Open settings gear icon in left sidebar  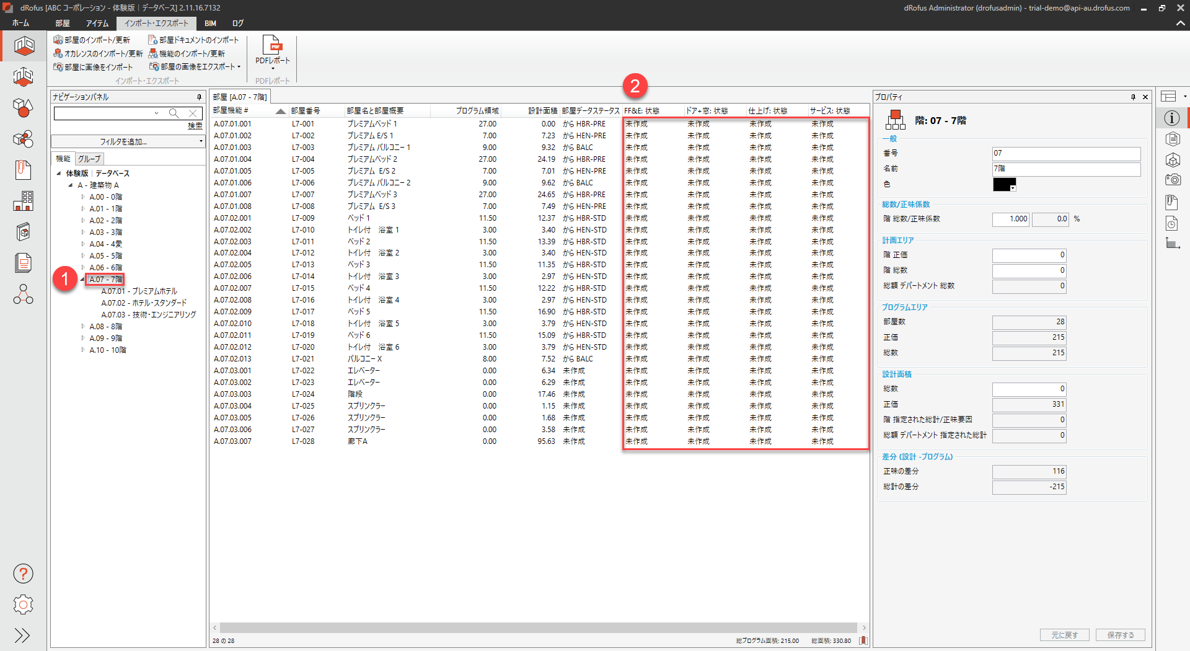pos(23,604)
